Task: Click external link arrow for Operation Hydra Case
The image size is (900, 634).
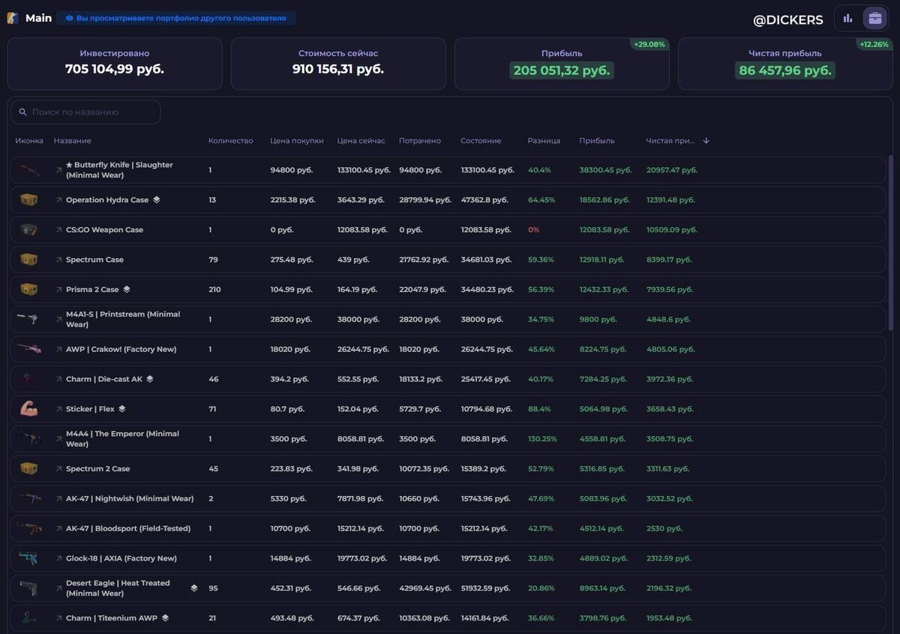Action: tap(59, 200)
